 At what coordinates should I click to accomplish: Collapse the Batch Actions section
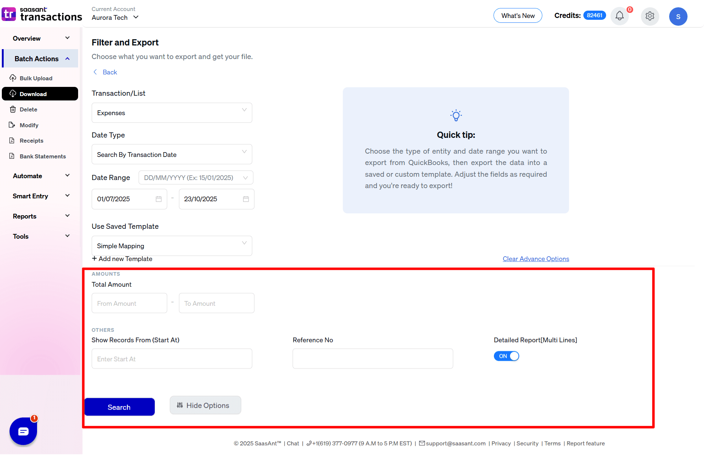(x=67, y=58)
